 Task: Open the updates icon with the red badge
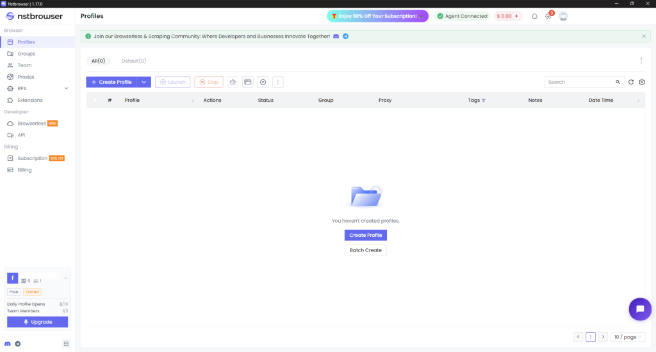(548, 16)
